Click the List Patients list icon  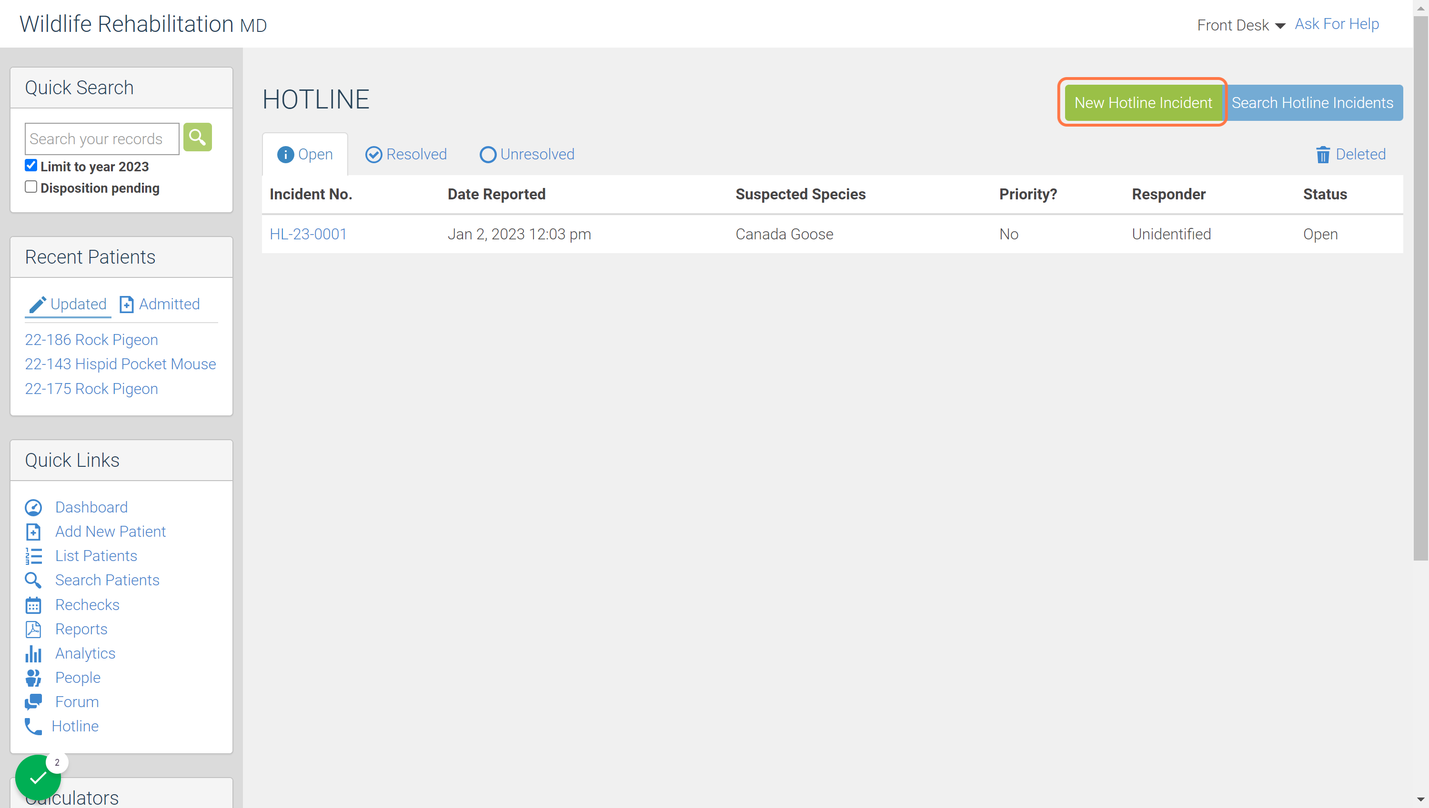coord(33,556)
